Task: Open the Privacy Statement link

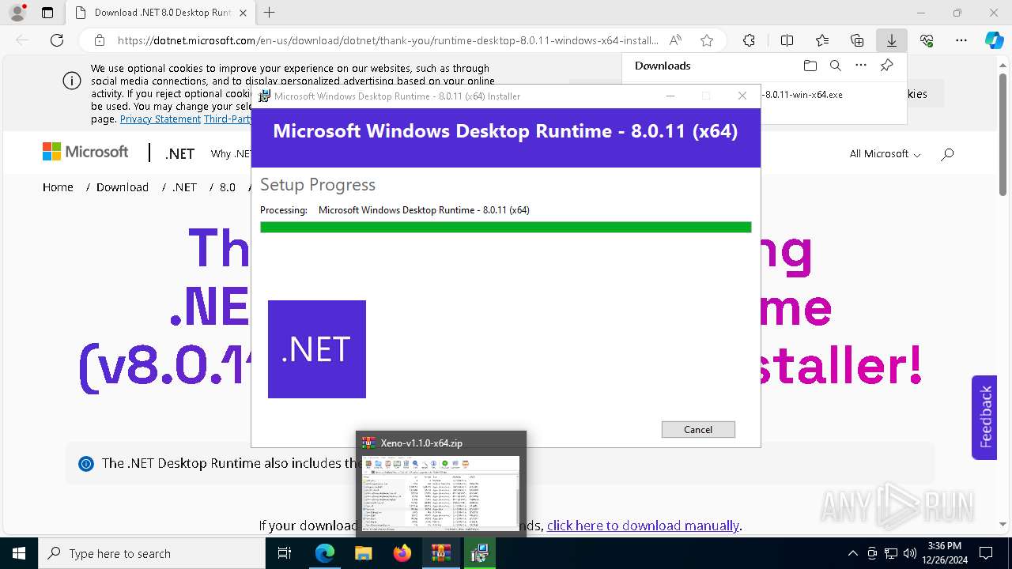Action: (x=160, y=119)
